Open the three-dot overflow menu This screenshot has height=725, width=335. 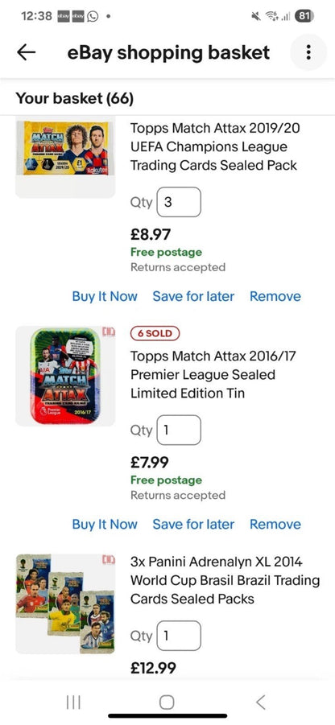click(308, 52)
